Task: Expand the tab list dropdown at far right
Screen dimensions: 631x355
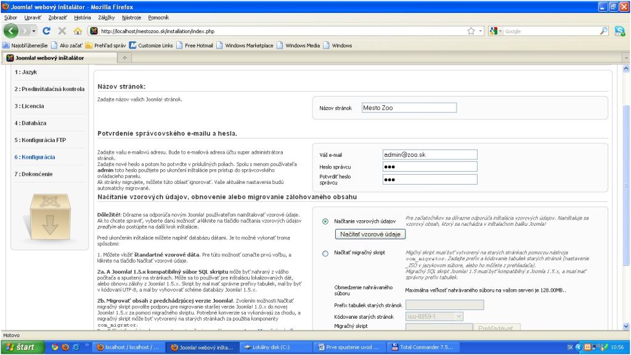Action: [x=626, y=58]
